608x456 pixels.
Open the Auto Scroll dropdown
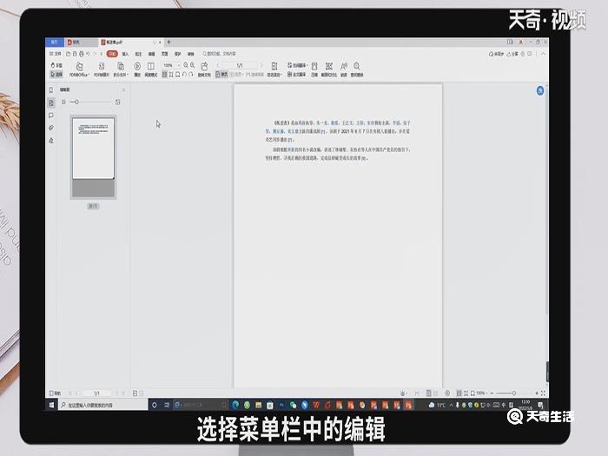point(274,69)
